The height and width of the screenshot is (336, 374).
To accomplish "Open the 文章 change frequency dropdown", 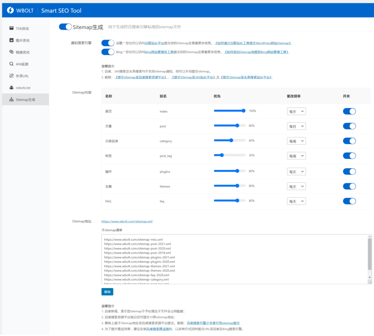I will click(296, 126).
